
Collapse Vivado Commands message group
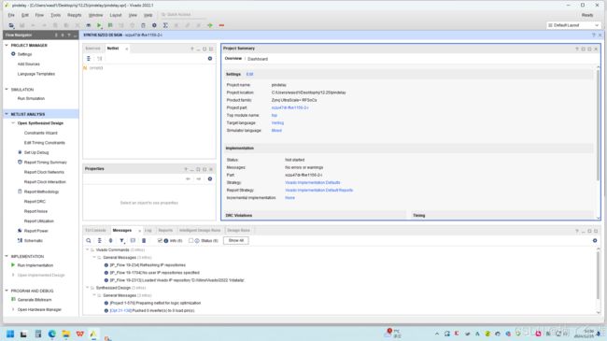88,250
